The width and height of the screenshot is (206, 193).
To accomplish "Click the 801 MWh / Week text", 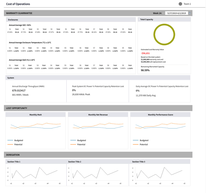I will coord(20,95).
